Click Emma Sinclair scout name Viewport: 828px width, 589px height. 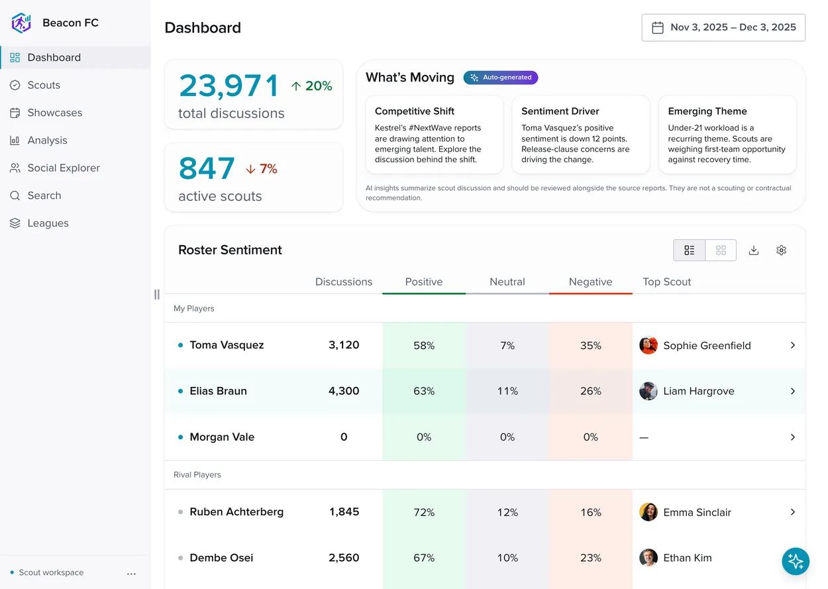697,512
